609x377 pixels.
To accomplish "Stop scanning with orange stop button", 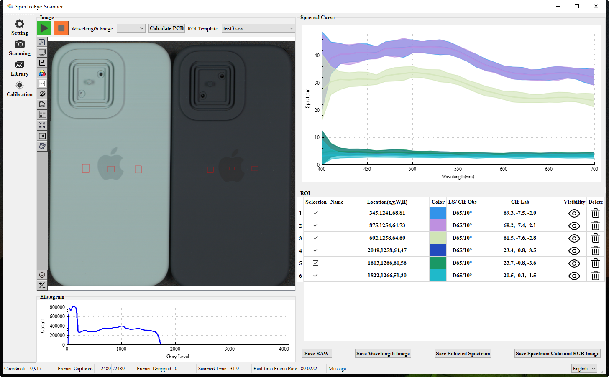I will (x=61, y=28).
